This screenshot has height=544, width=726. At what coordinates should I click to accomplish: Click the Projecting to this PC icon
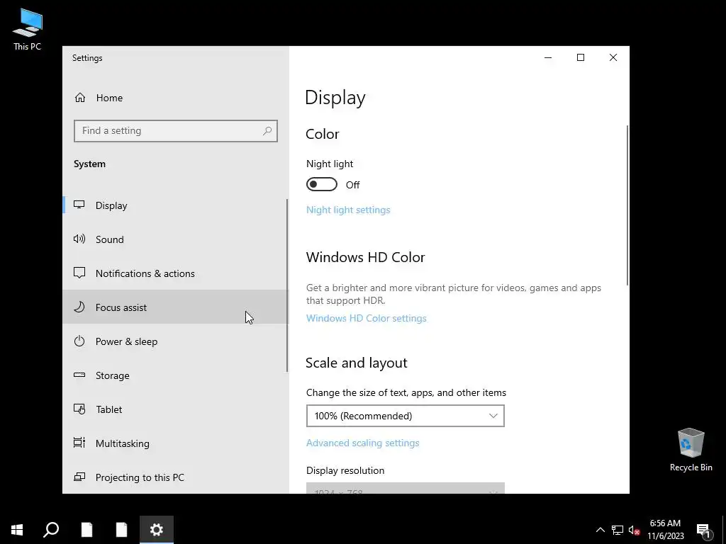click(x=79, y=477)
